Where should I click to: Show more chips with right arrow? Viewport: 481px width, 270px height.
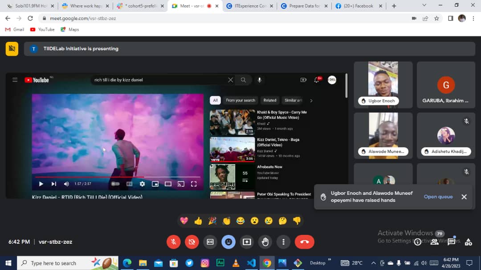pos(311,101)
